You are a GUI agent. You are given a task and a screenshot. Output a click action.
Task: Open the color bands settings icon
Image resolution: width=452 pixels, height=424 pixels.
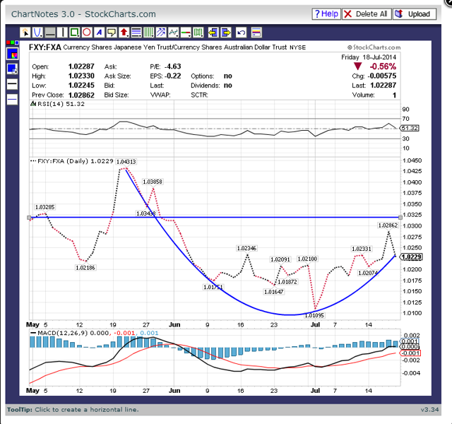coord(256,33)
